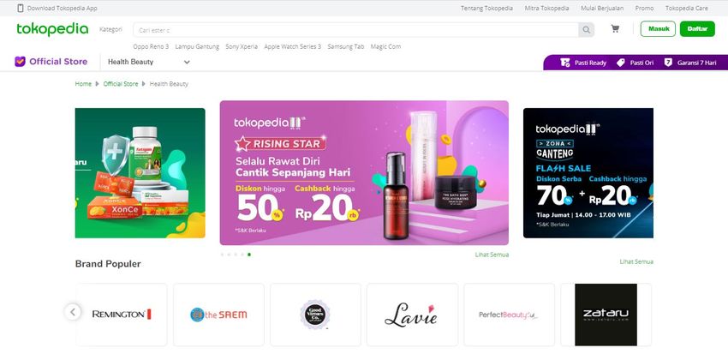Viewport: 728px width, 354px height.
Task: Click the Official Store header text
Action: (58, 62)
